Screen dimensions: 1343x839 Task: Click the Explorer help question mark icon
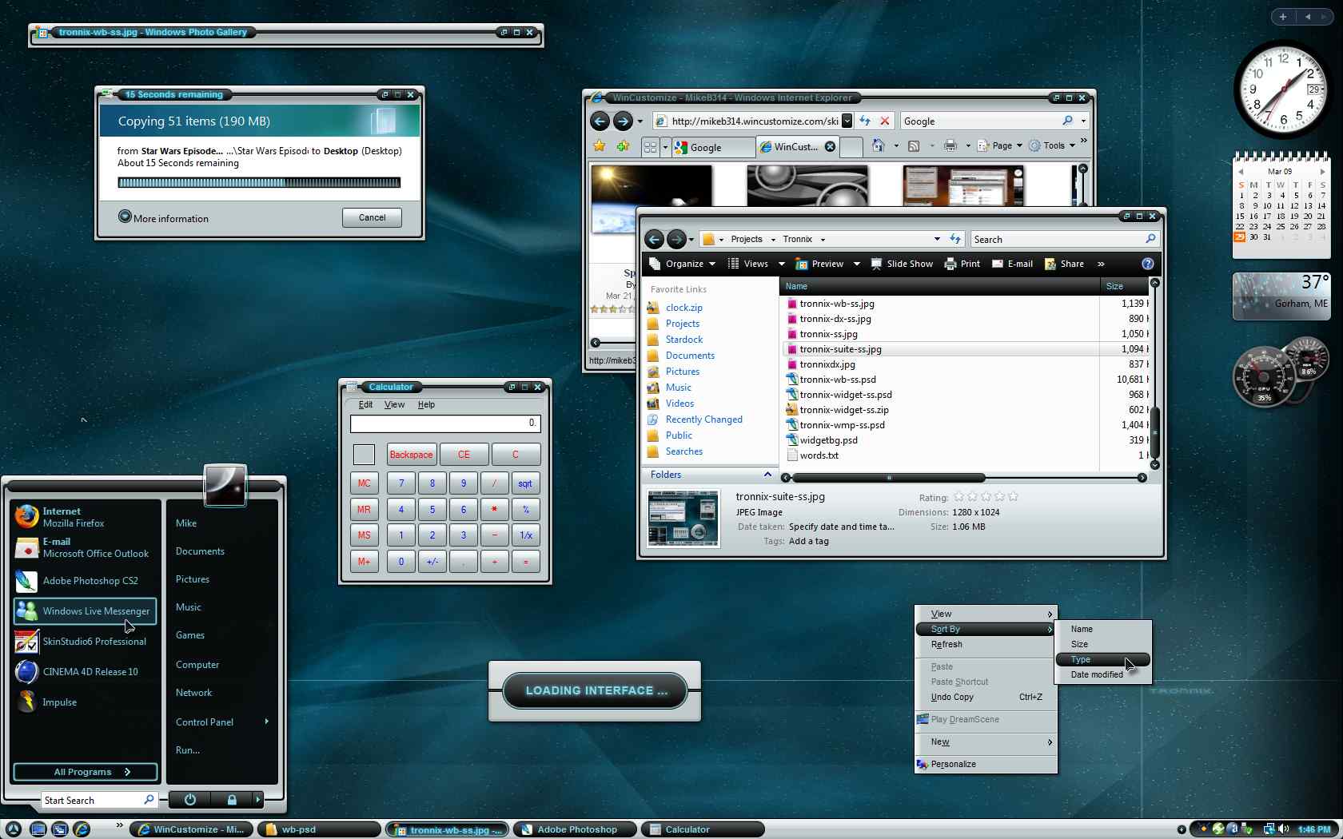[x=1148, y=264]
